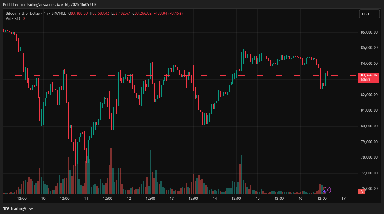Click the purple lightning bolt event icon
Image resolution: width=384 pixels, height=214 pixels.
coord(328,190)
